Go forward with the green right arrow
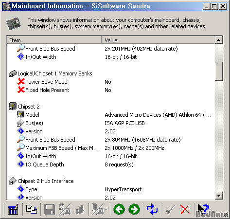The height and width of the screenshot is (219, 230). pos(134,209)
